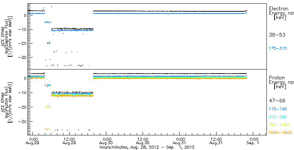Image resolution: width=294 pixels, height=150 pixels.
Task: Click the '-20' tick on the electron flux axis
Action: [22, 44]
